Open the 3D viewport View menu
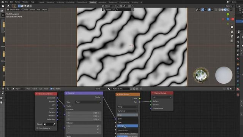Image resolution: width=243 pixels, height=137 pixels. [26, 10]
